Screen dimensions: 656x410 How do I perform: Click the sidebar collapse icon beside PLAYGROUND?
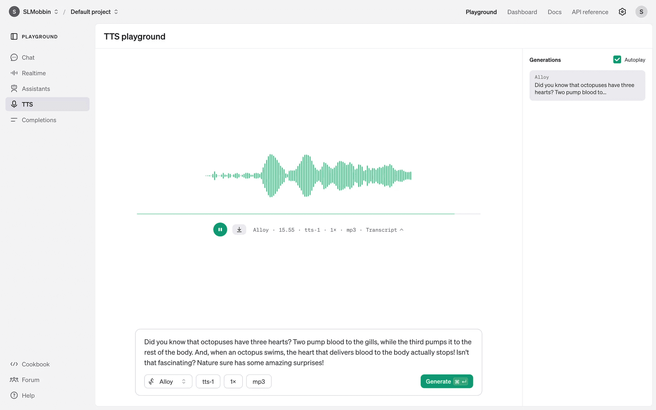click(14, 37)
